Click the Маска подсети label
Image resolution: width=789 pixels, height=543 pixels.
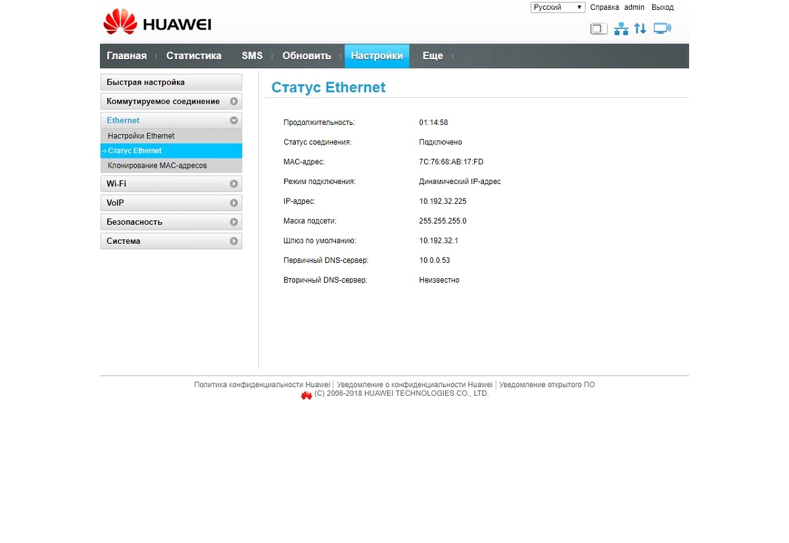point(310,221)
